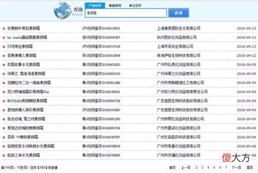Open results page 7

click(x=226, y=168)
